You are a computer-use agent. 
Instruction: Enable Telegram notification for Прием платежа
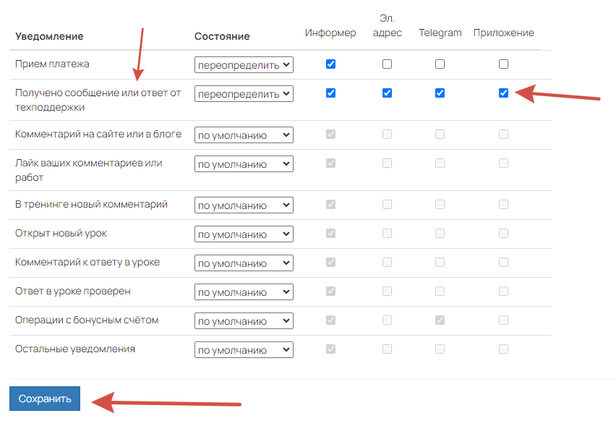coord(440,64)
